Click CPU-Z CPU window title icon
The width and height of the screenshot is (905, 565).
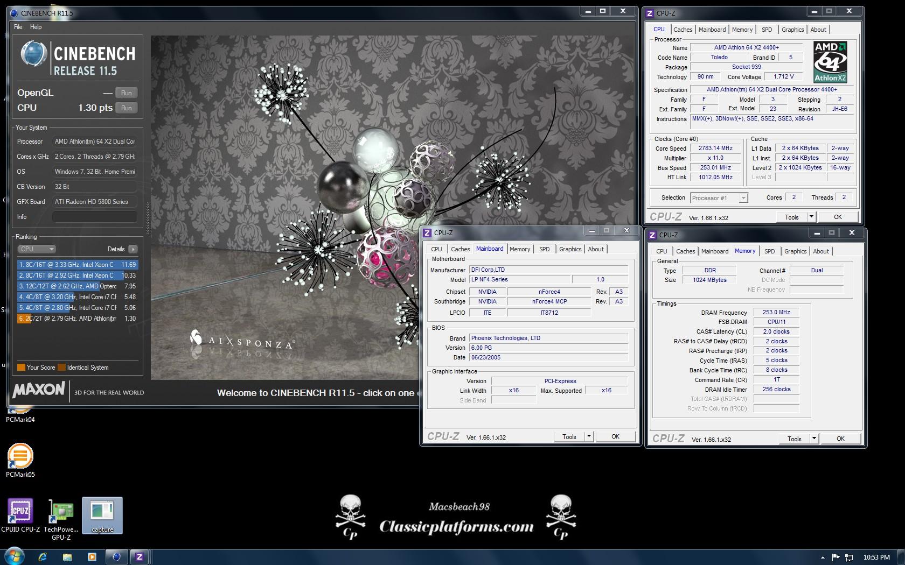(650, 13)
